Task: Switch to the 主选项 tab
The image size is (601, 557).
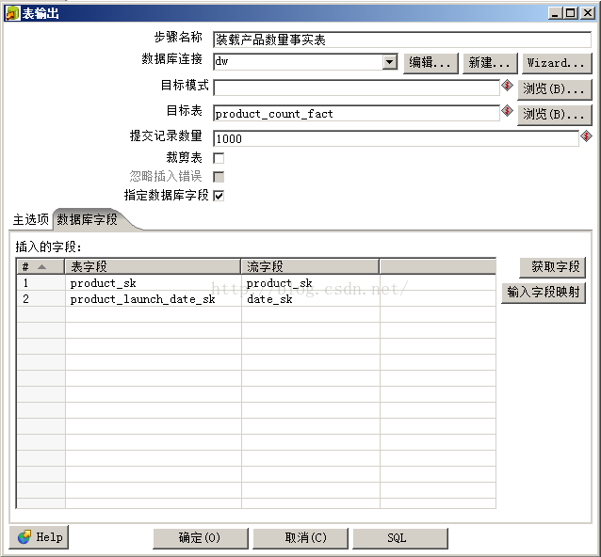Action: [31, 219]
